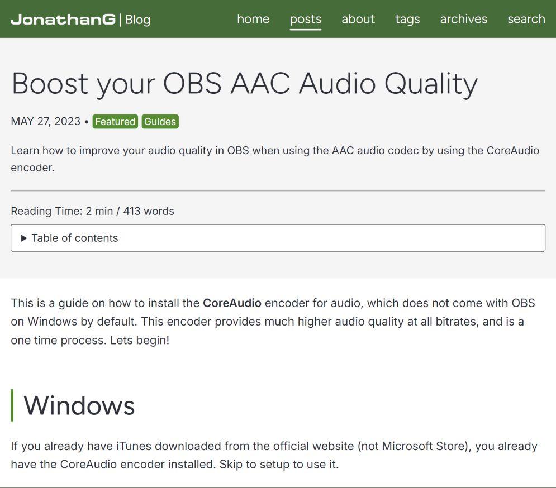The height and width of the screenshot is (488, 556).
Task: Open the posts nav link
Action: [x=305, y=19]
